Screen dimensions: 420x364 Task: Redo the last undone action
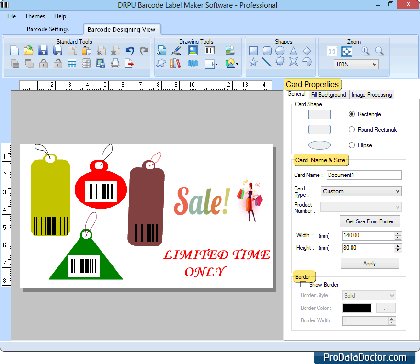[144, 51]
